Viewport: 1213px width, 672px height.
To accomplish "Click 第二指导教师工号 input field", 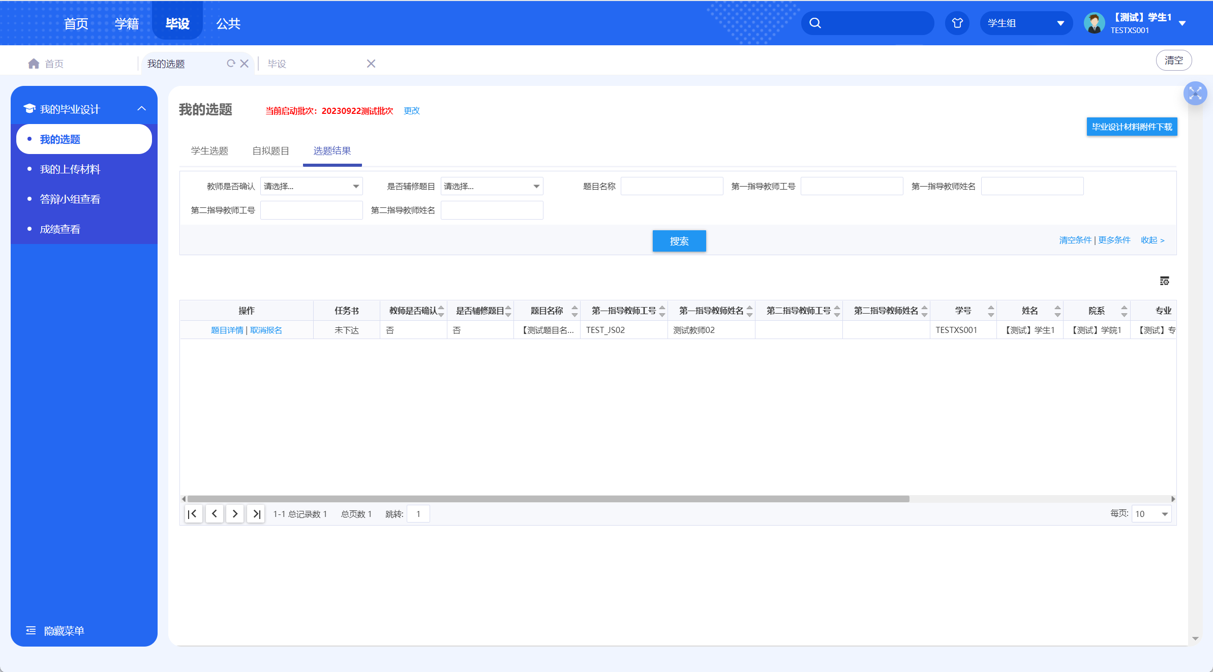I will click(312, 210).
